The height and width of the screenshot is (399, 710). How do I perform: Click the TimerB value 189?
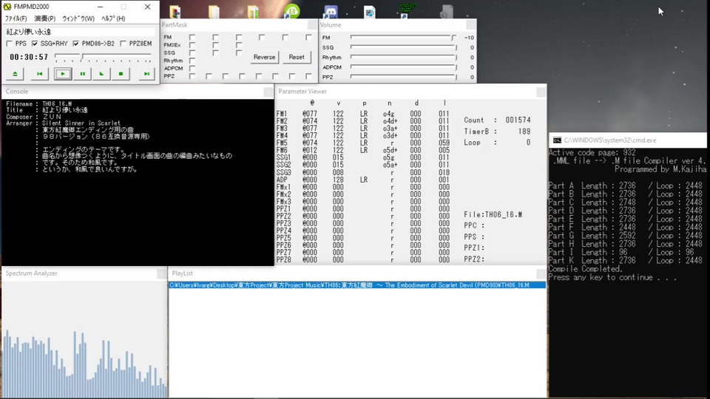[524, 132]
